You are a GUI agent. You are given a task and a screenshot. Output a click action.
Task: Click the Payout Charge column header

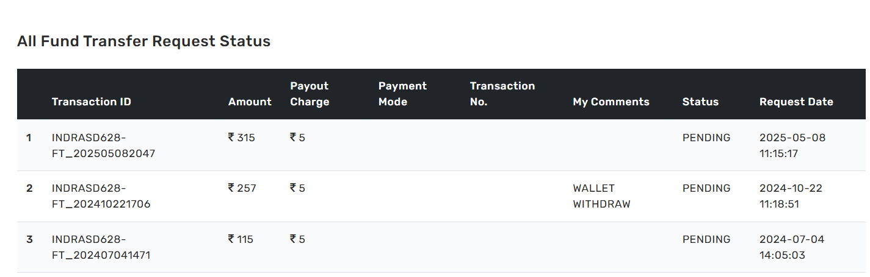click(310, 94)
